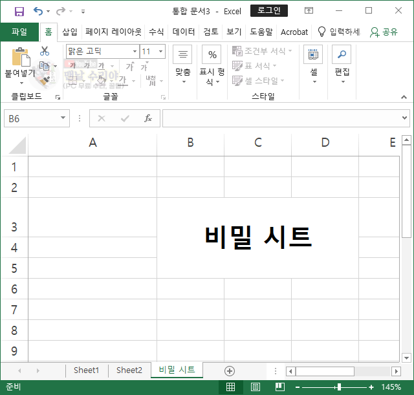Collapse the ribbon with the caret
This screenshot has height=395, width=414.
[404, 98]
